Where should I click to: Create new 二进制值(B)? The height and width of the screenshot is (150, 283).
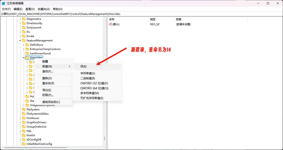[x=97, y=78]
